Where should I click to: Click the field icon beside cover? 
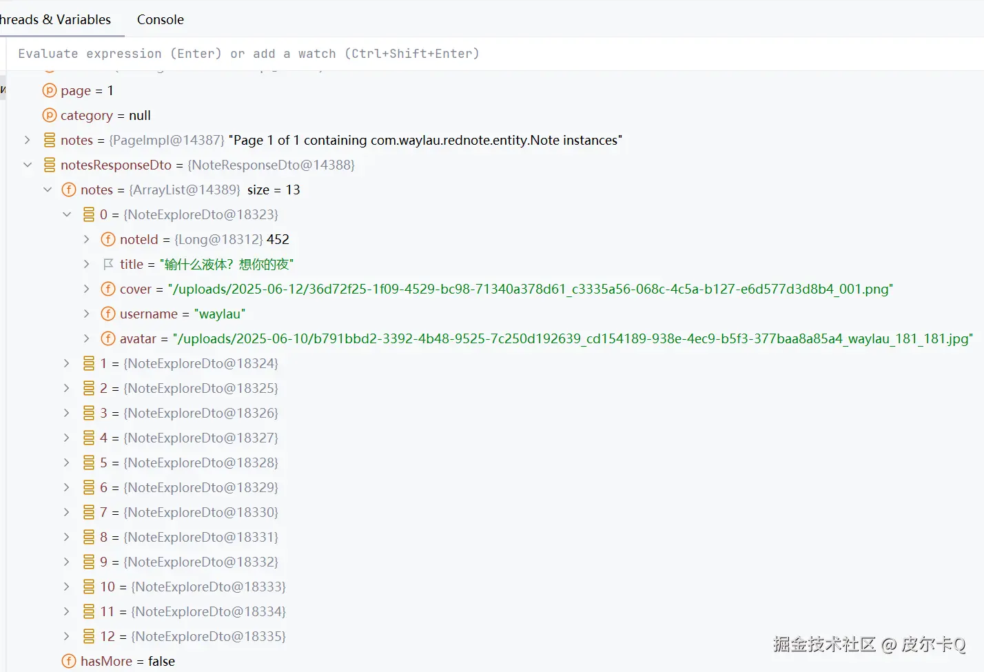coord(108,289)
